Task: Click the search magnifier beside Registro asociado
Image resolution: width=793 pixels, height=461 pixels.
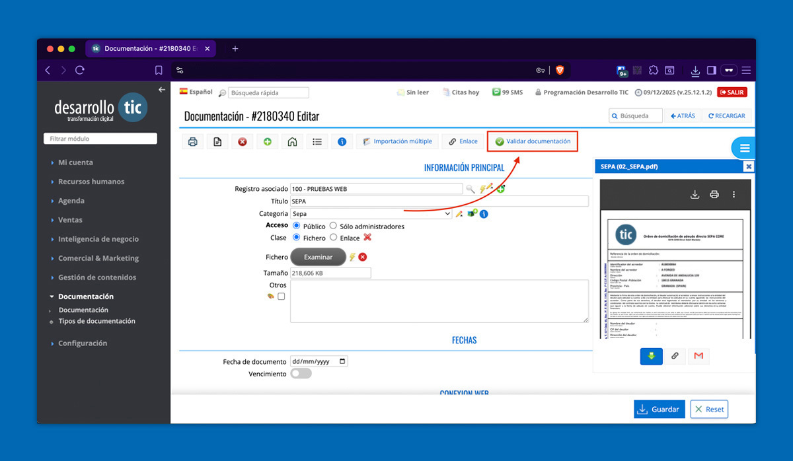Action: coord(471,188)
